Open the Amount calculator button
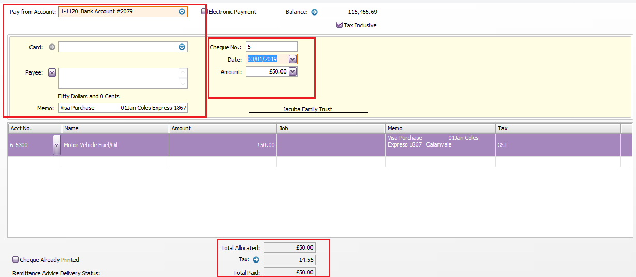Viewport: 636px width, 277px height. pos(292,72)
